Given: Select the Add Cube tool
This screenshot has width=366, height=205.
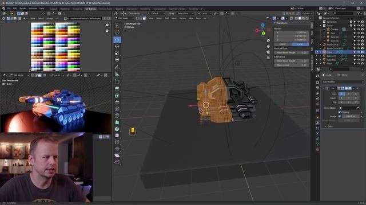Looking at the screenshot, I should 117,82.
